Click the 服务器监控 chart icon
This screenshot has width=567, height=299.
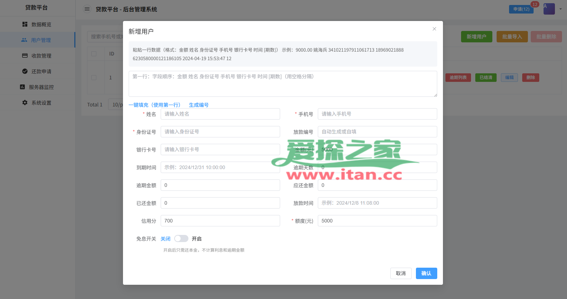point(22,87)
